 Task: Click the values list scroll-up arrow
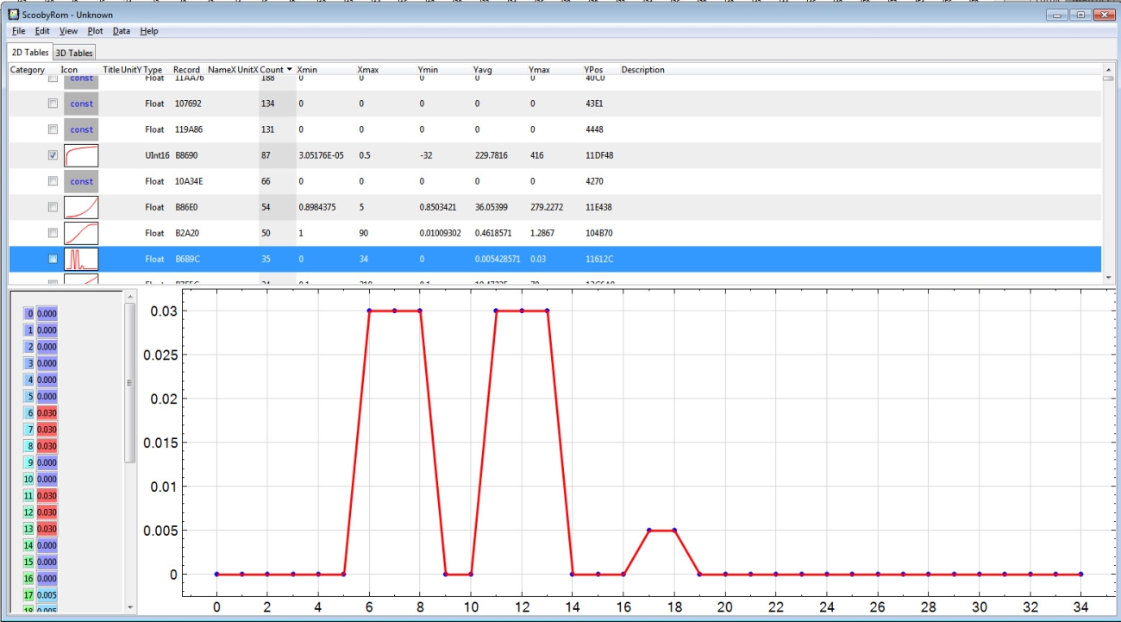(x=130, y=297)
